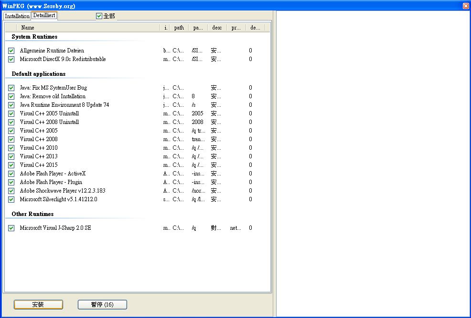
Task: Click the pr... column header
Action: pos(236,28)
